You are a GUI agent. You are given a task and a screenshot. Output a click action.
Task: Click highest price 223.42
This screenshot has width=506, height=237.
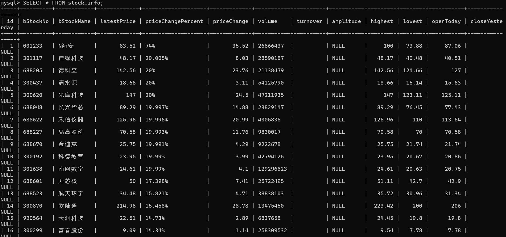(384, 206)
